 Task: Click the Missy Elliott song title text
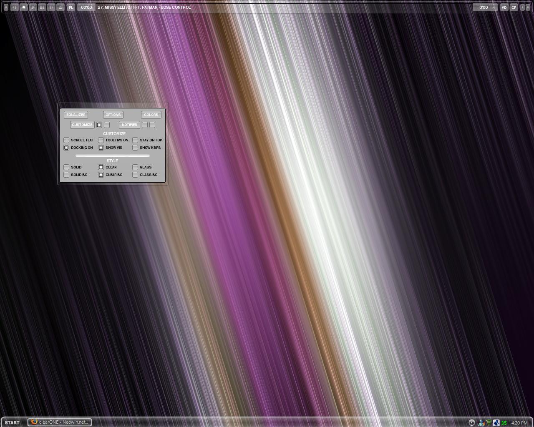[x=144, y=7]
